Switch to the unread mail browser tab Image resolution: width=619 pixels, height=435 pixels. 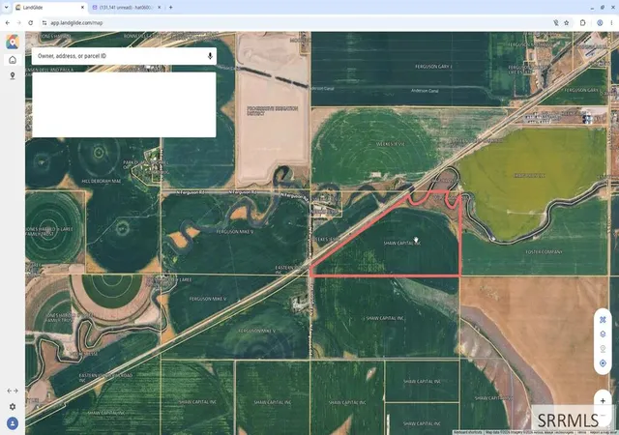point(127,8)
